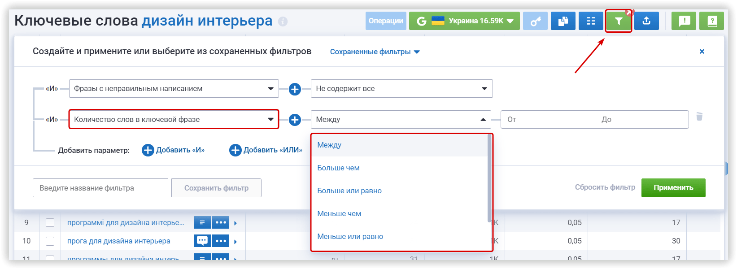Click the funnel filter icon button

pos(619,21)
